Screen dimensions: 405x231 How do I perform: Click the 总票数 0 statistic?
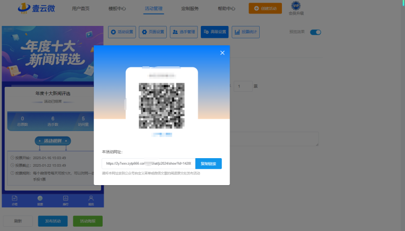pos(23,121)
